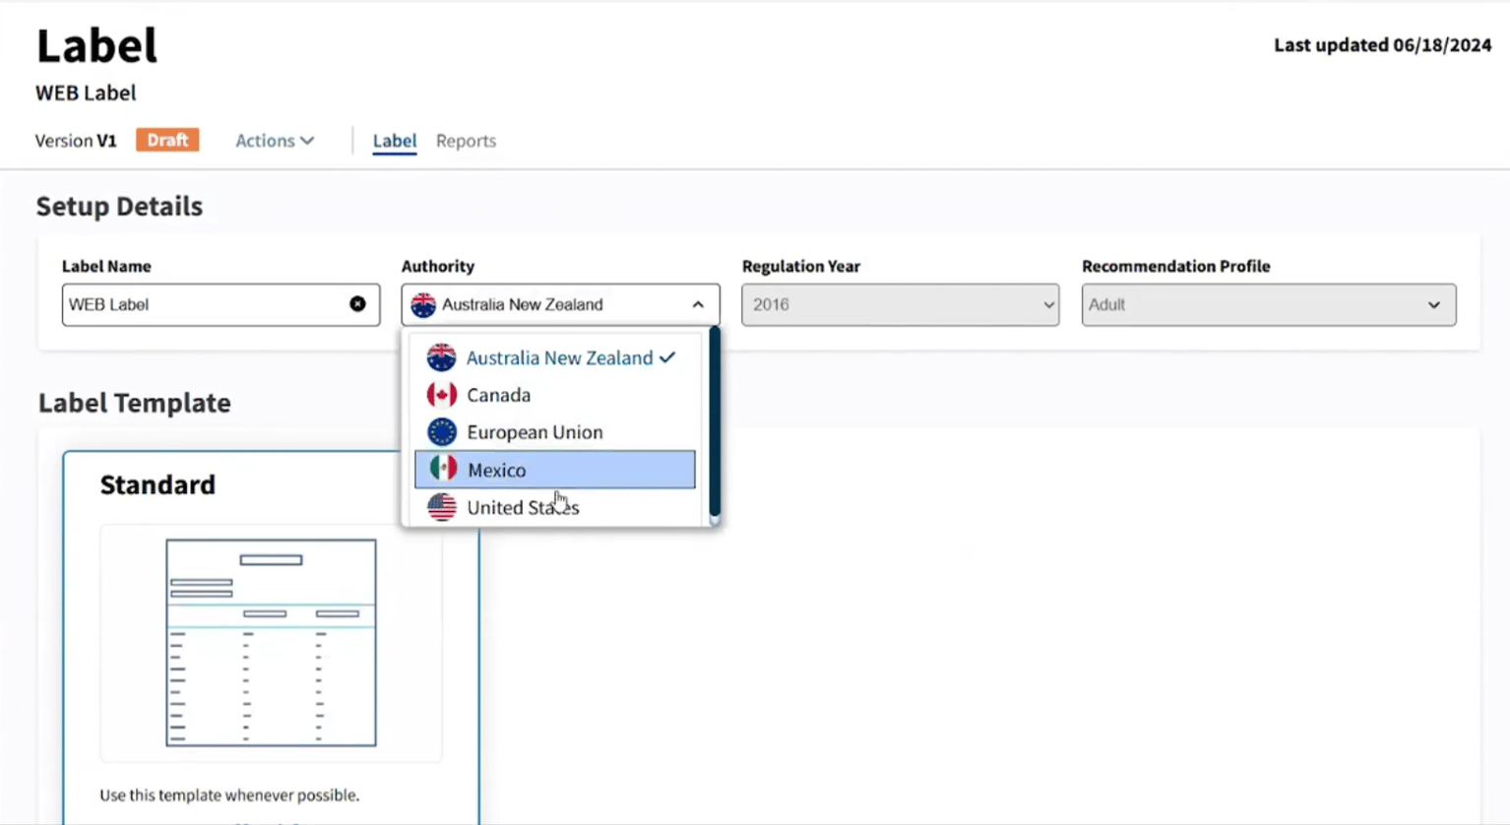Click the checkmark next to Australia New Zealand
This screenshot has width=1510, height=825.
click(x=667, y=357)
